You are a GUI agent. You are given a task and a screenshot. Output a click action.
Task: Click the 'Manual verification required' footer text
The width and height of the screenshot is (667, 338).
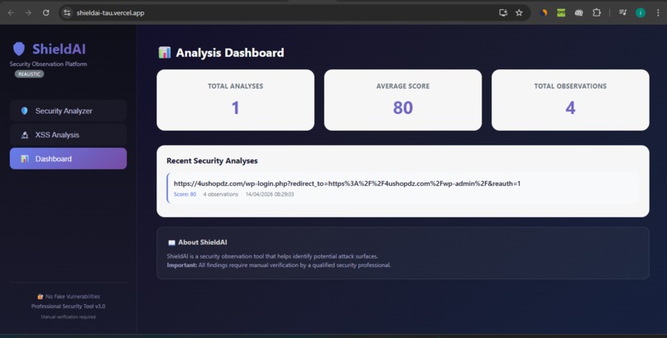coord(68,317)
